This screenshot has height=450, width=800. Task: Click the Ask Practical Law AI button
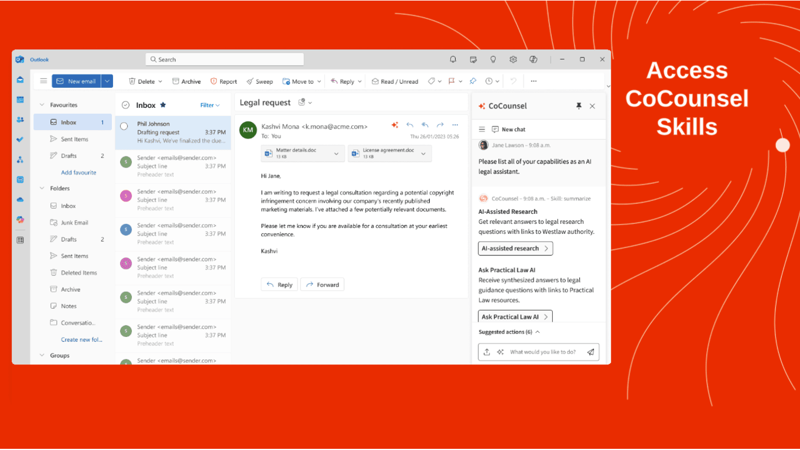(515, 317)
